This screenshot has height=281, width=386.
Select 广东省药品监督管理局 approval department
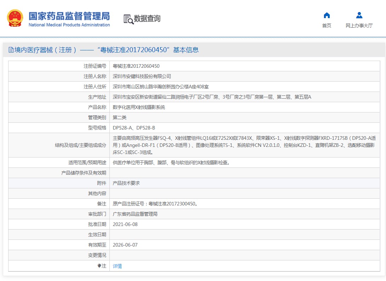[135, 214]
